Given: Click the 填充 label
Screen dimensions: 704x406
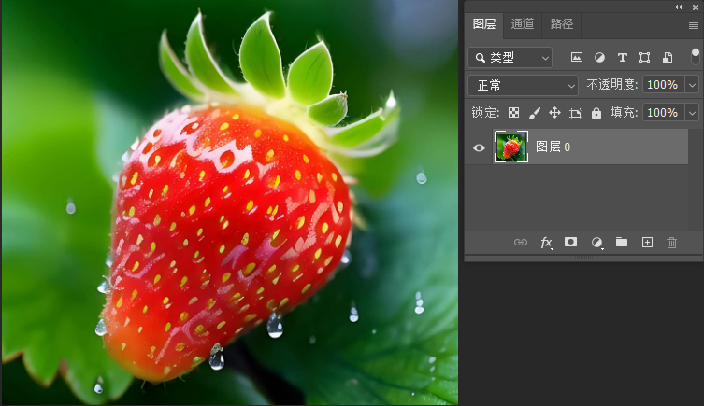Looking at the screenshot, I should coord(625,113).
